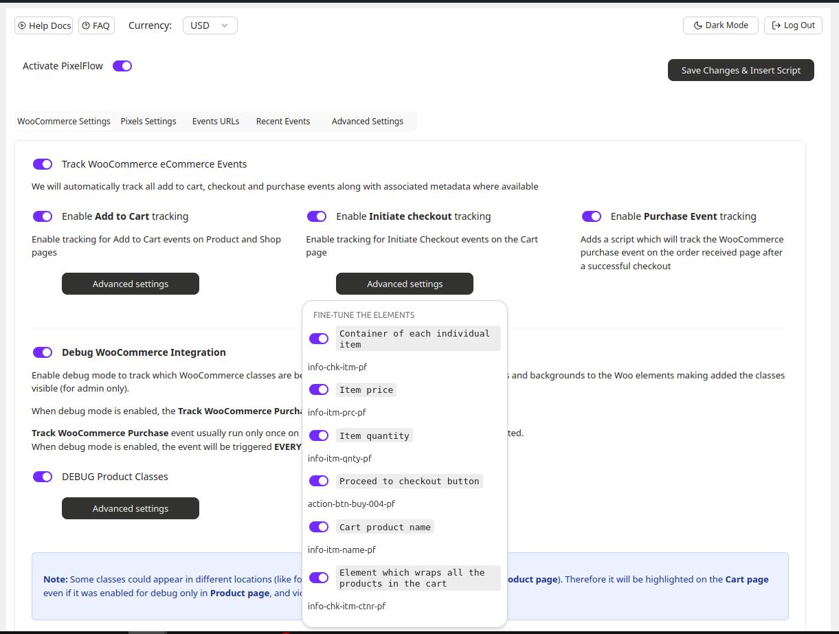839x634 pixels.
Task: Select the Advanced Settings tab
Action: [x=367, y=122]
